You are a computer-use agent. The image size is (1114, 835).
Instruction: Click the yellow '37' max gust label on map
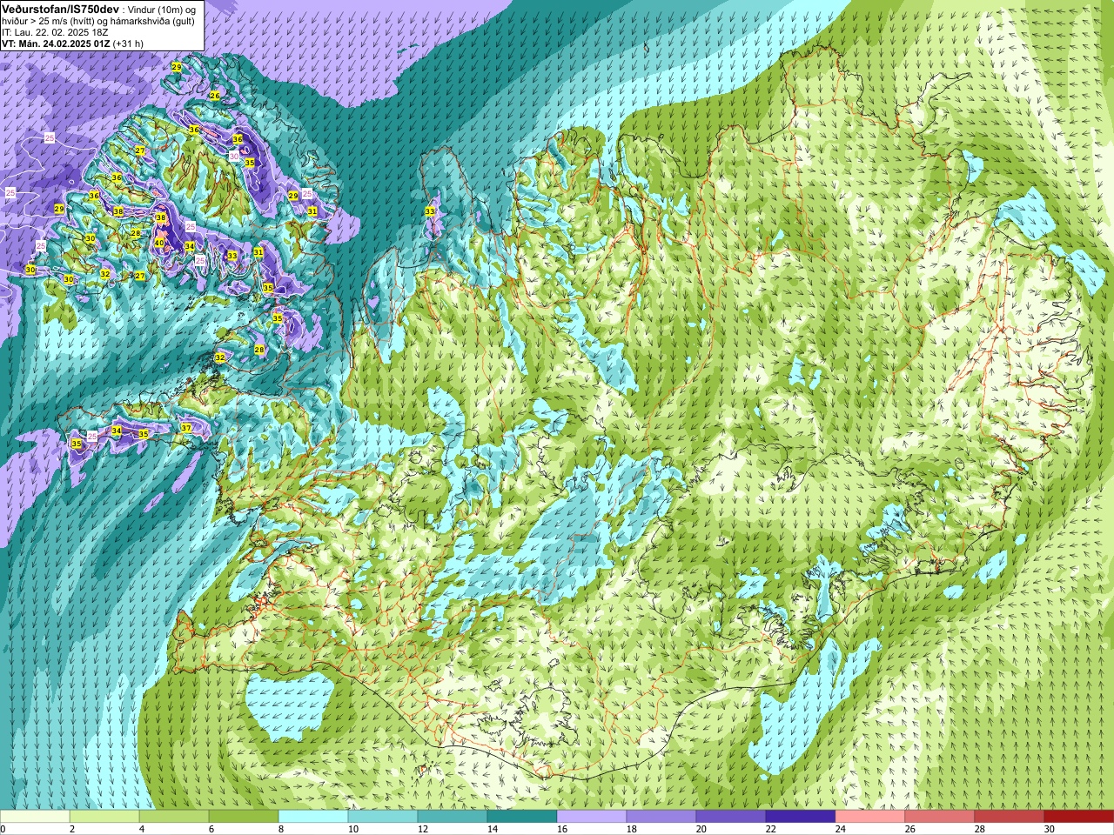[x=186, y=428]
